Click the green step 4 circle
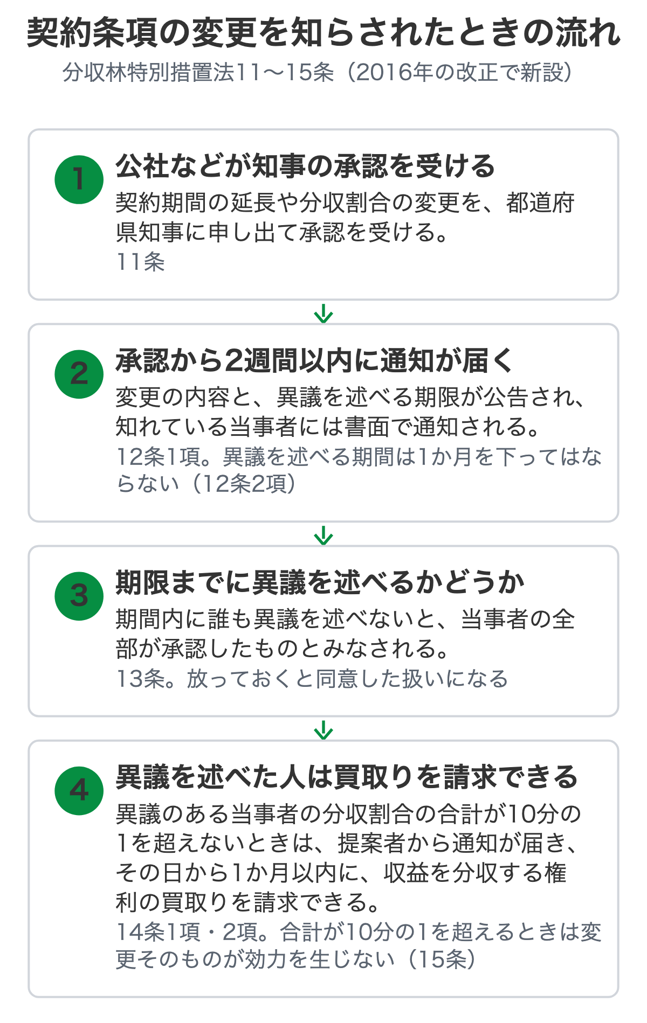This screenshot has width=647, height=1023. [x=79, y=790]
